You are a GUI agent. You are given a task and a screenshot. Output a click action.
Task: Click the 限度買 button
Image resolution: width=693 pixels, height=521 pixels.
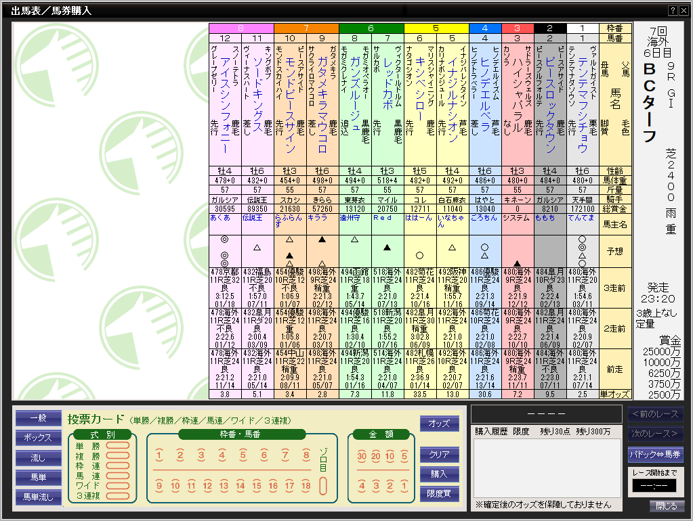pyautogui.click(x=440, y=494)
